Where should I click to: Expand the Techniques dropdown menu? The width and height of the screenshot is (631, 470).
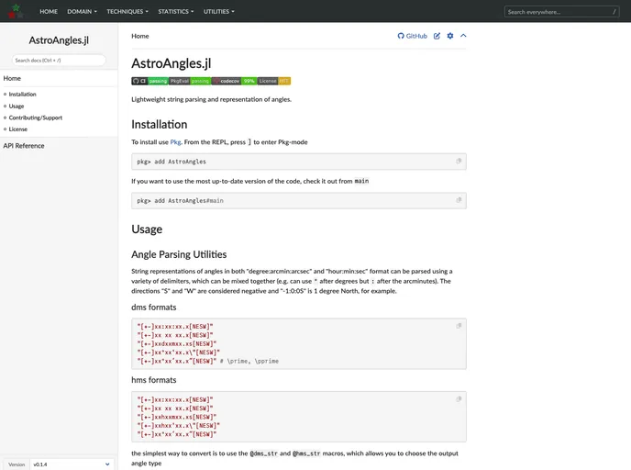coord(127,12)
